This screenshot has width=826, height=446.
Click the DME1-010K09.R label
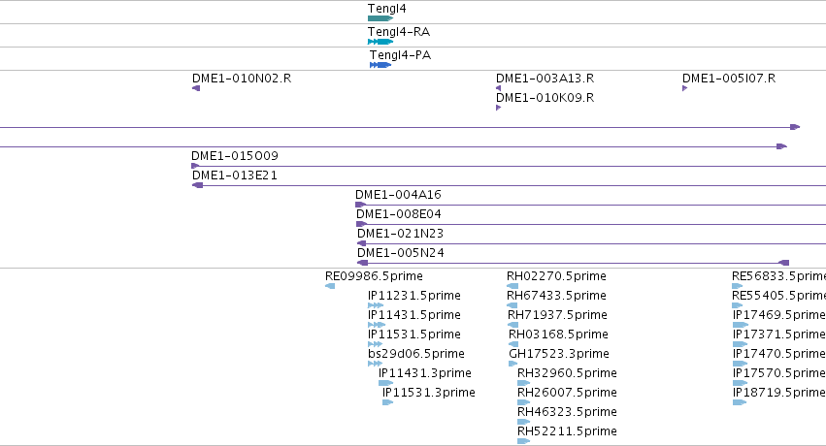coord(545,98)
